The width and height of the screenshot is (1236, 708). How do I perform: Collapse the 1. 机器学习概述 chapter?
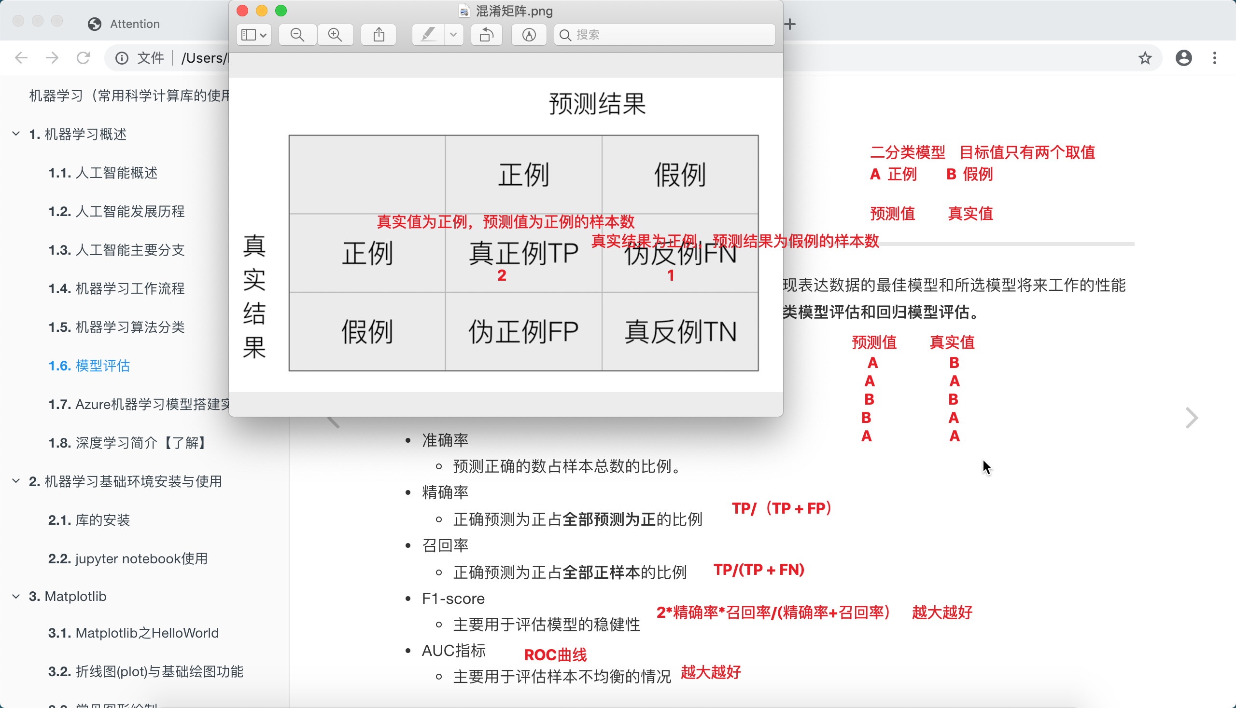16,134
